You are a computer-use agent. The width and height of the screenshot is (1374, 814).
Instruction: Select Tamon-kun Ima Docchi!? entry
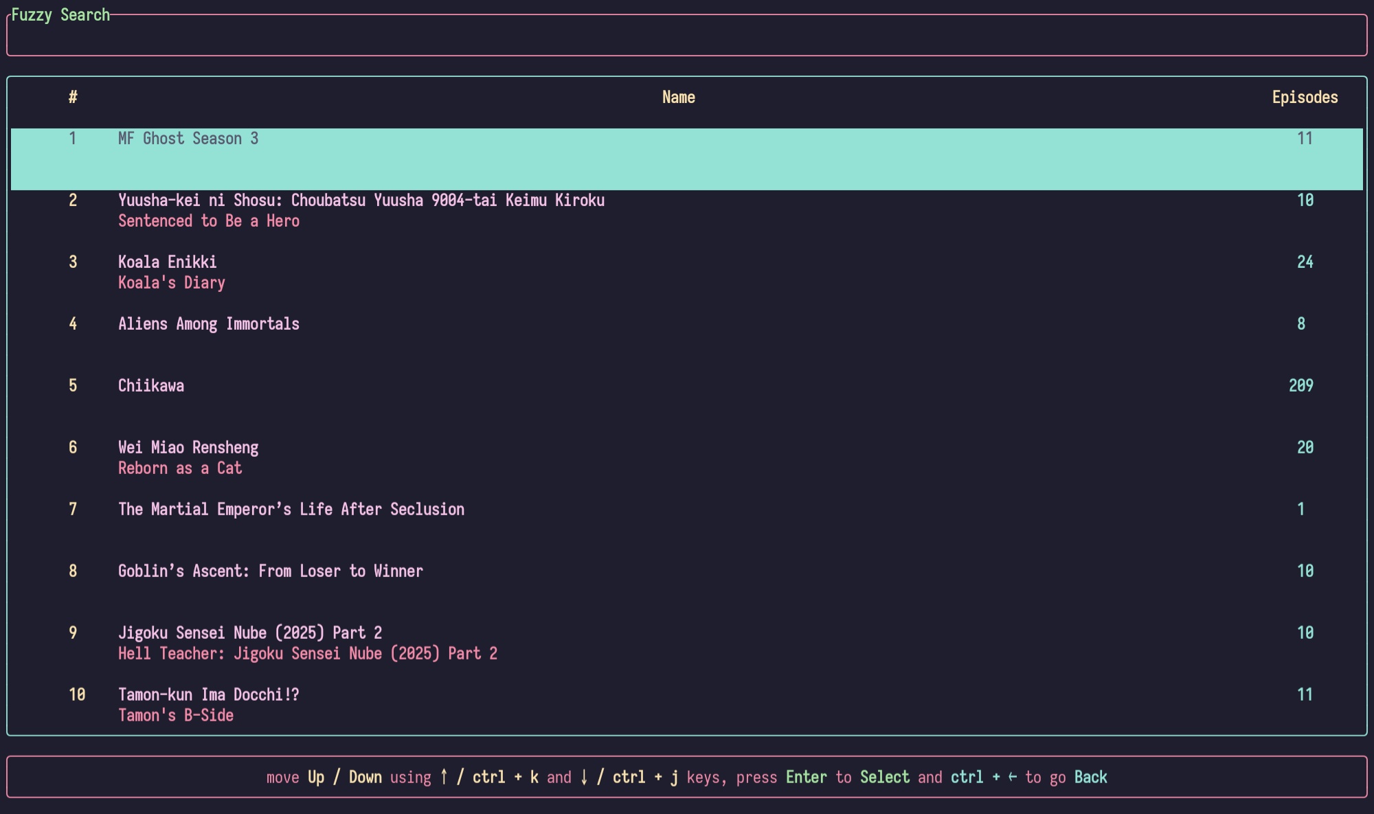pyautogui.click(x=208, y=695)
